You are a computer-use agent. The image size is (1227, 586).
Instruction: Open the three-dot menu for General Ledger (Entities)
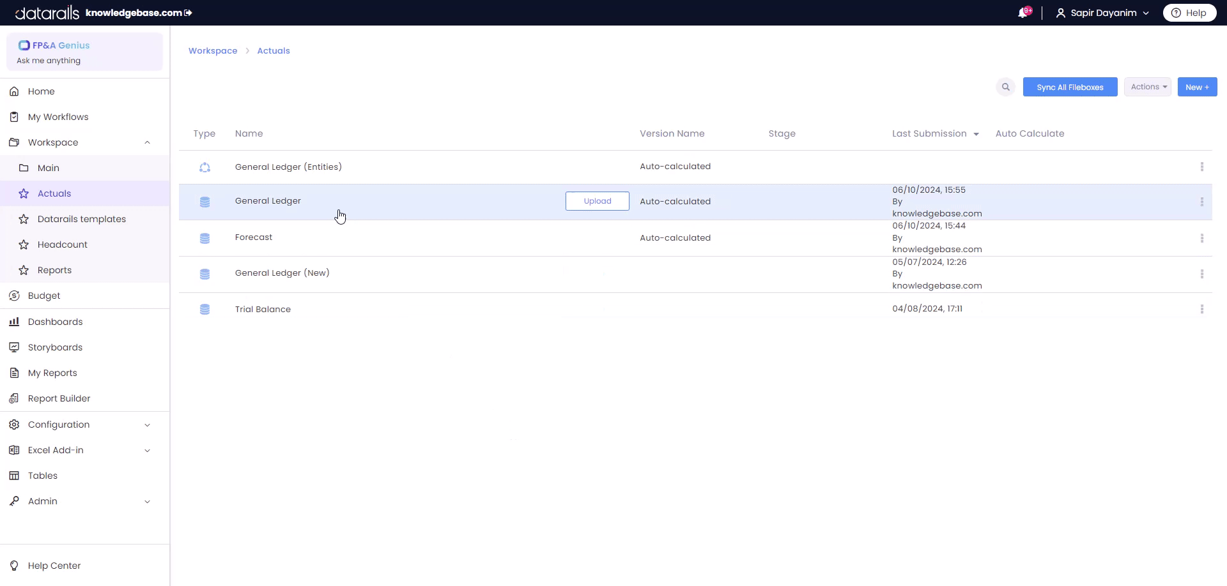[1202, 167]
